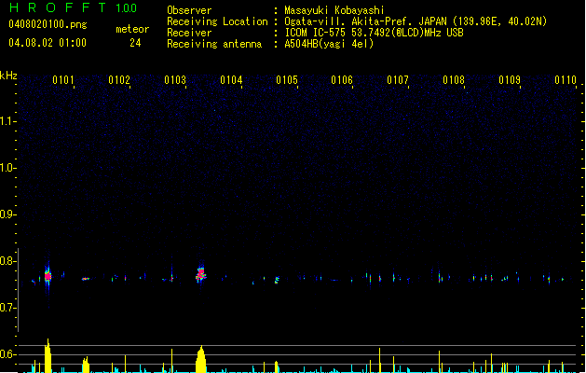Click time marker 0102
The height and width of the screenshot is (373, 586).
tap(119, 80)
